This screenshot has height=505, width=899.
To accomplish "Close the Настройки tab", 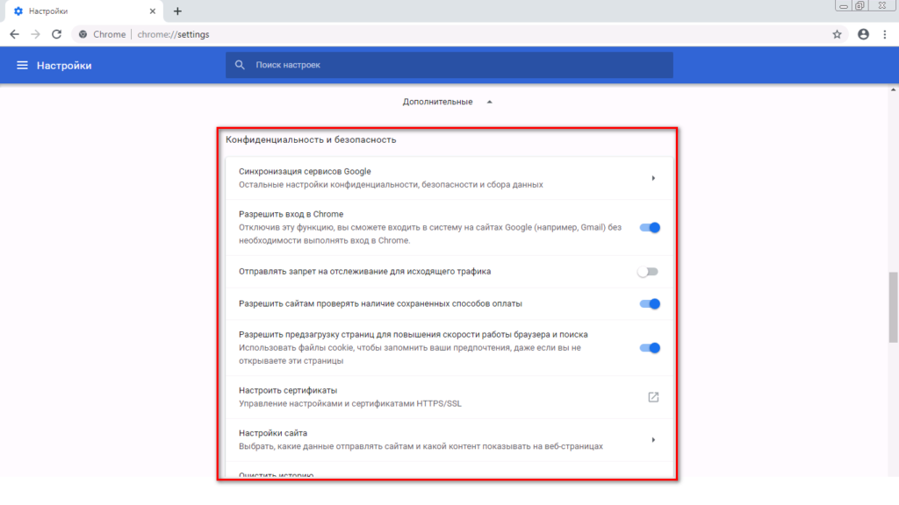I will [153, 11].
